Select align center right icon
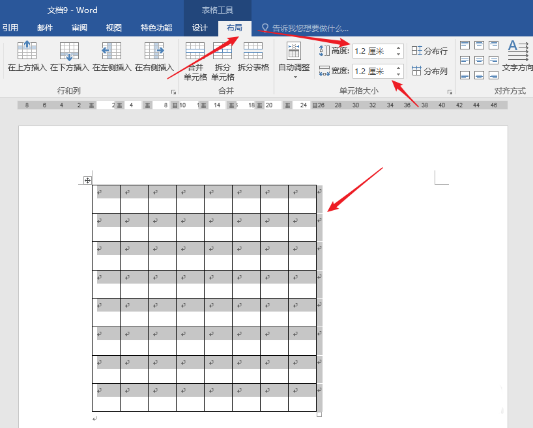Image resolution: width=533 pixels, height=428 pixels. pyautogui.click(x=493, y=60)
